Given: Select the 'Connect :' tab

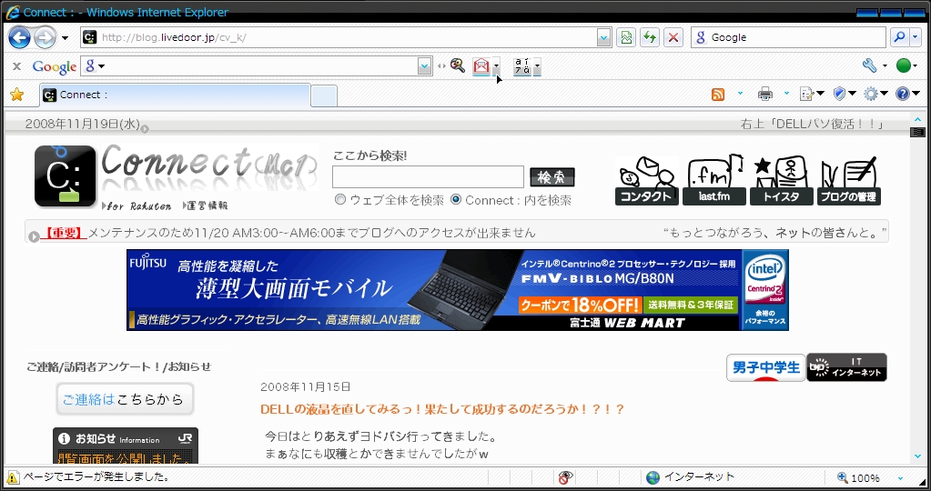Looking at the screenshot, I should click(175, 95).
